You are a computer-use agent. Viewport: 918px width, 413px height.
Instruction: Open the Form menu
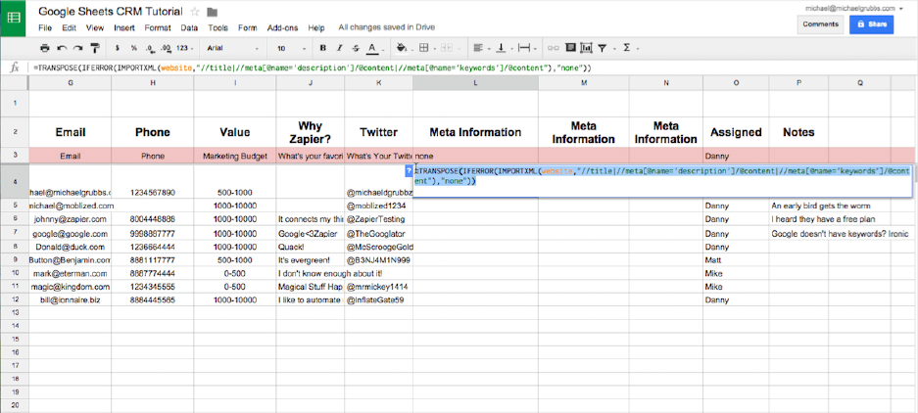click(248, 27)
